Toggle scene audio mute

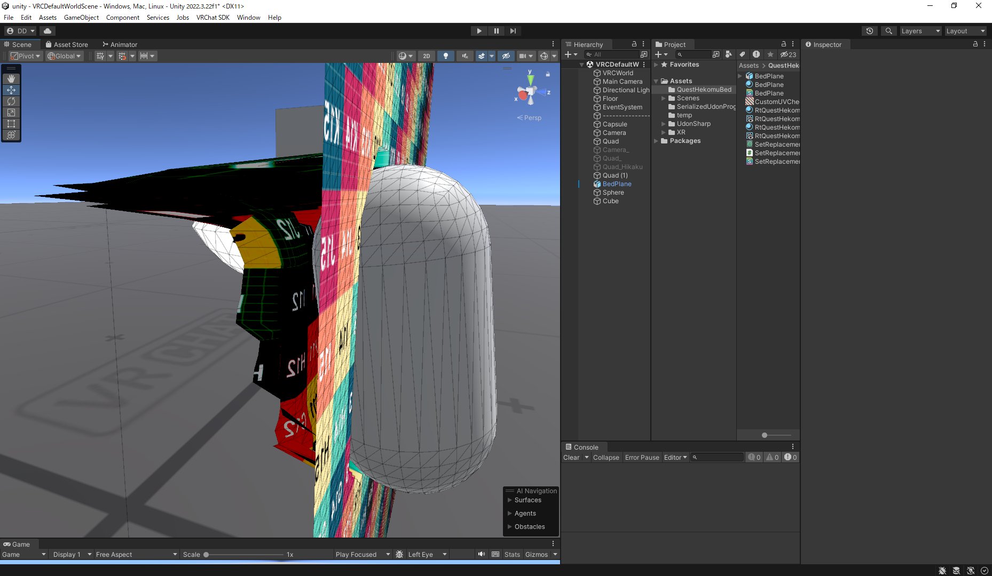click(465, 56)
